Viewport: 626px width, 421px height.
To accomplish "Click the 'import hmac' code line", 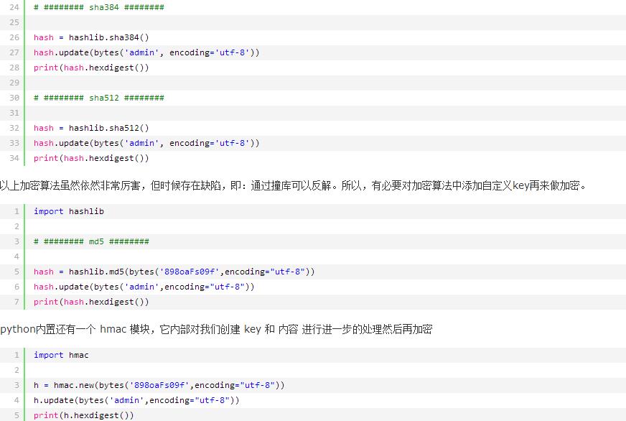I will [61, 355].
